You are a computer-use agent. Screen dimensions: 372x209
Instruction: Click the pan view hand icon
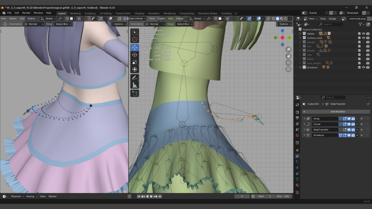point(288,56)
